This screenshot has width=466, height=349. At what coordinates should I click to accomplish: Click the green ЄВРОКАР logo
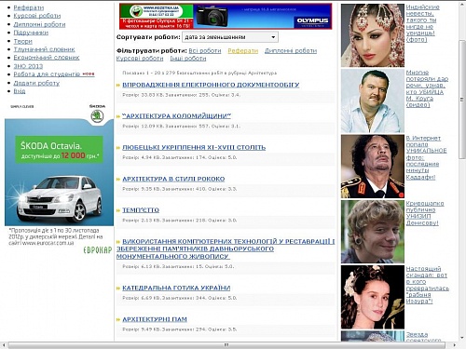[x=97, y=250]
